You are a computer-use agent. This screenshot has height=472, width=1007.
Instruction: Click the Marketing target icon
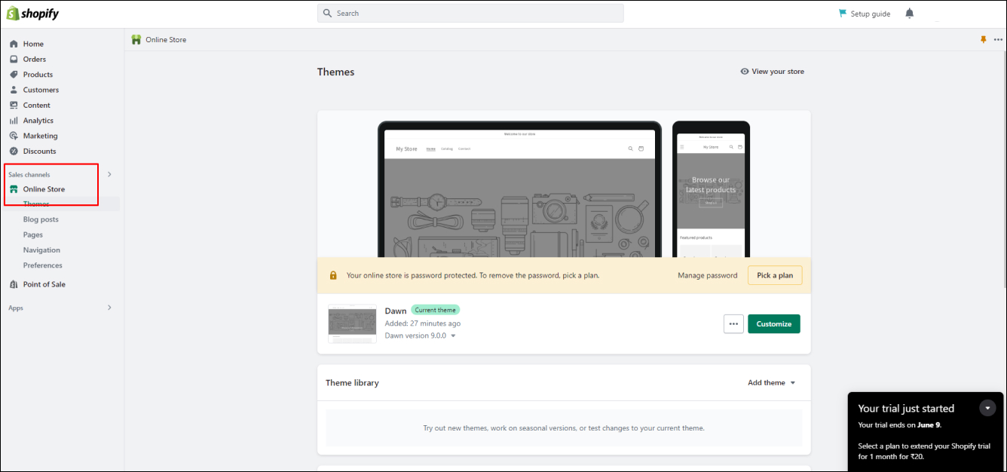pos(14,136)
